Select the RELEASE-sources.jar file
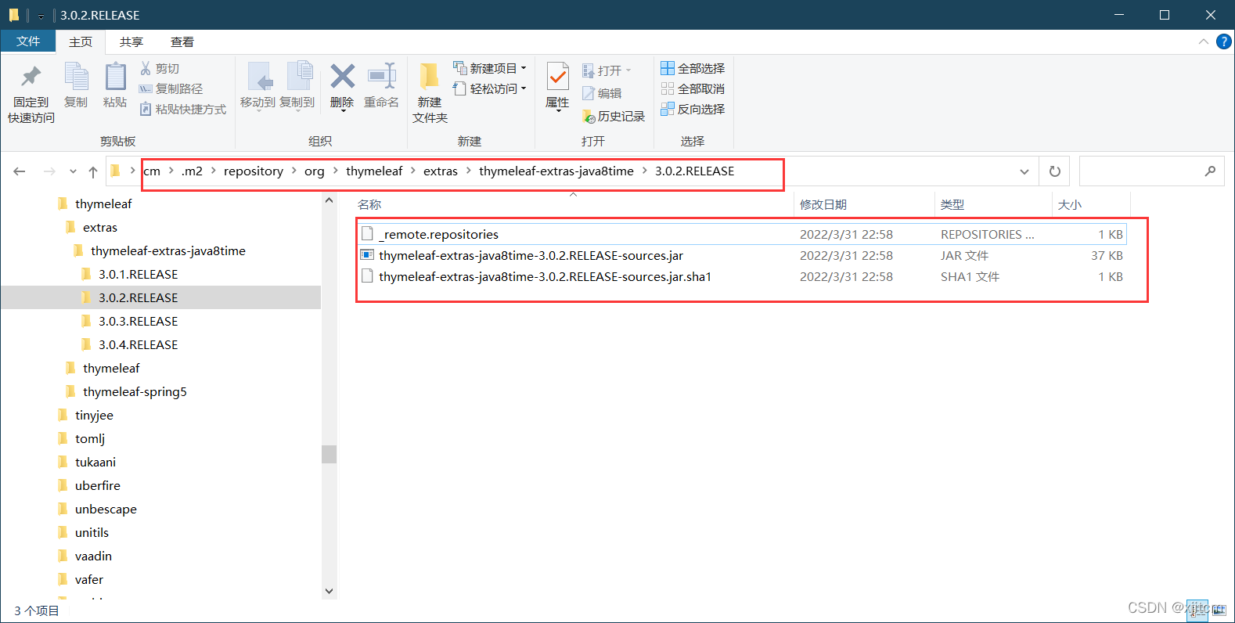This screenshot has width=1235, height=623. (742, 255)
